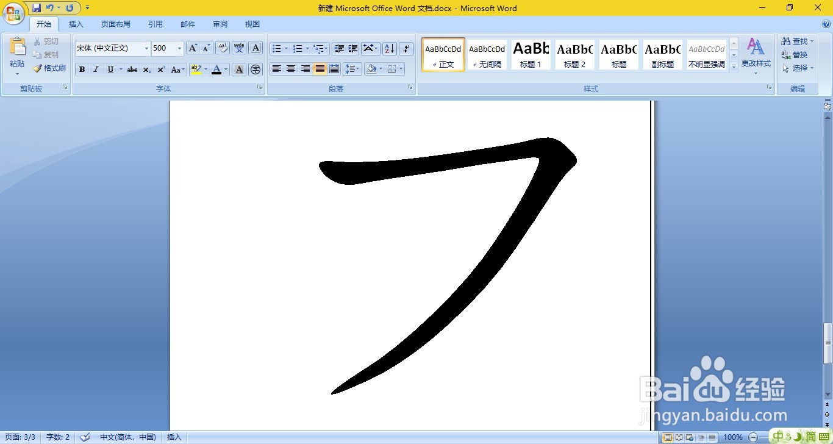Redo the last action
This screenshot has width=833, height=444.
tap(70, 8)
